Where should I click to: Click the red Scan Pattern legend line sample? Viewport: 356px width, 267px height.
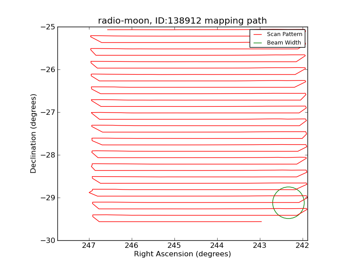(x=258, y=34)
